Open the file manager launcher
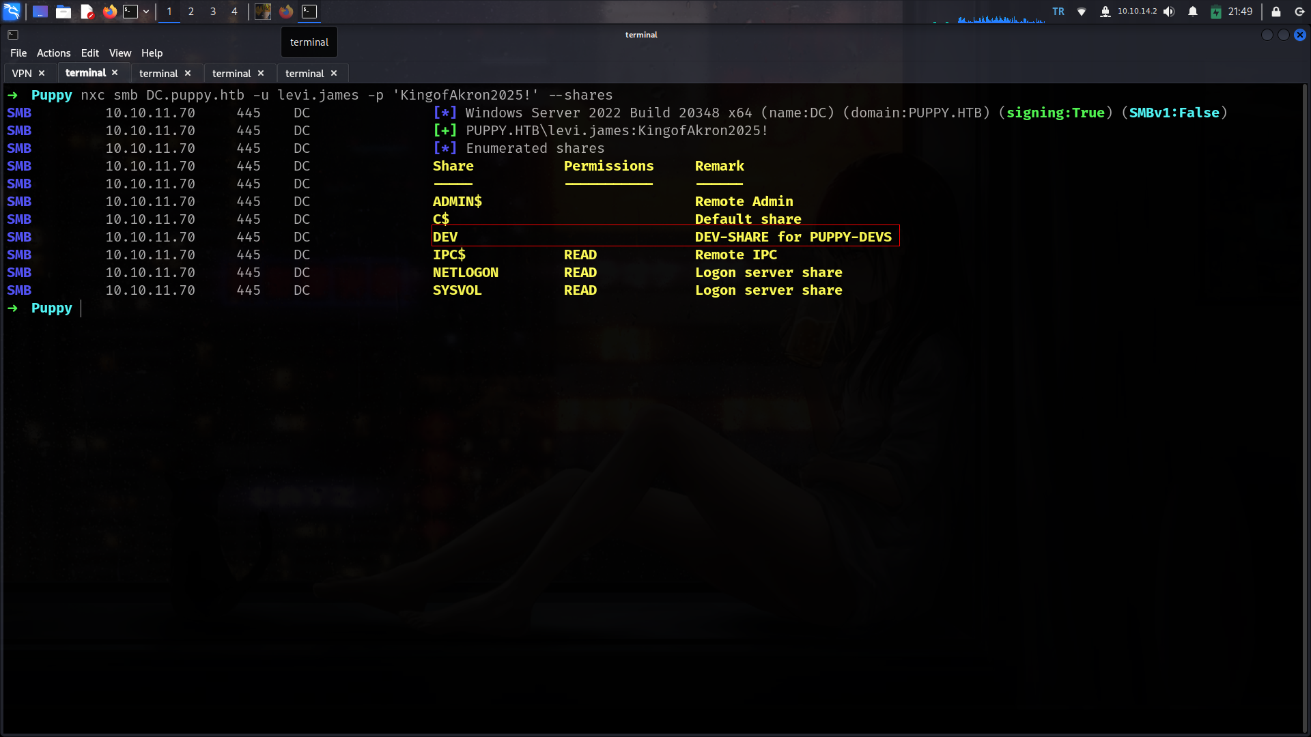1311x737 pixels. (x=64, y=12)
